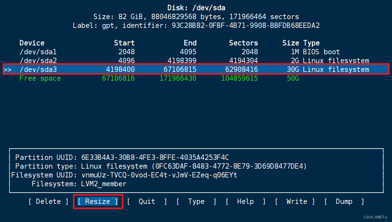The height and width of the screenshot is (222, 392).
Task: Click the 30G size of sda3
Action: click(293, 70)
